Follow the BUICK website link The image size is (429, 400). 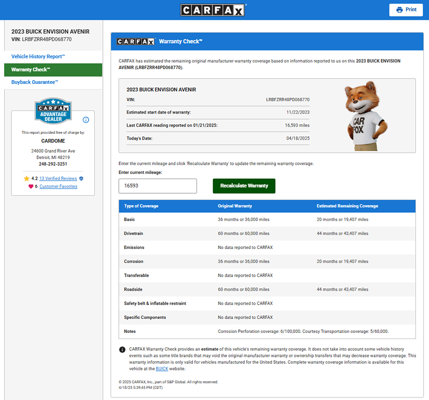161,369
